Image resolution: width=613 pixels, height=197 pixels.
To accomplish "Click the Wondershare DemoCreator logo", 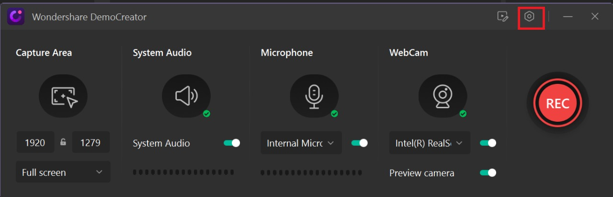I will [x=16, y=17].
